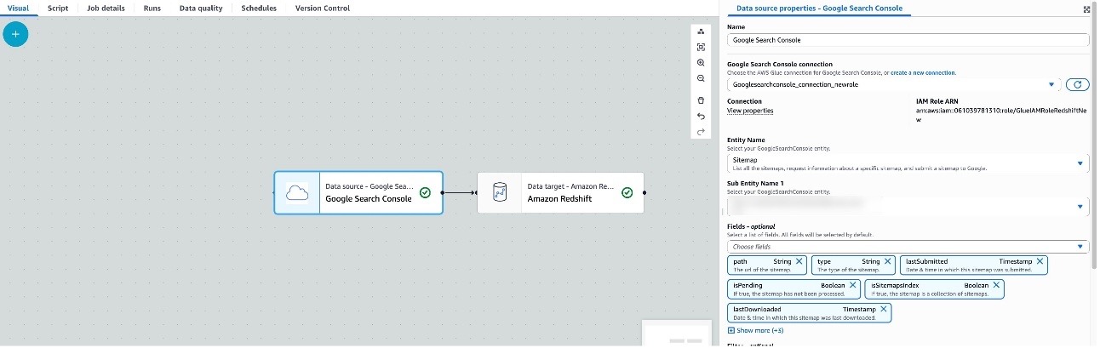1100x348 pixels.
Task: Expand the properties panel to full screen
Action: [x=1086, y=9]
